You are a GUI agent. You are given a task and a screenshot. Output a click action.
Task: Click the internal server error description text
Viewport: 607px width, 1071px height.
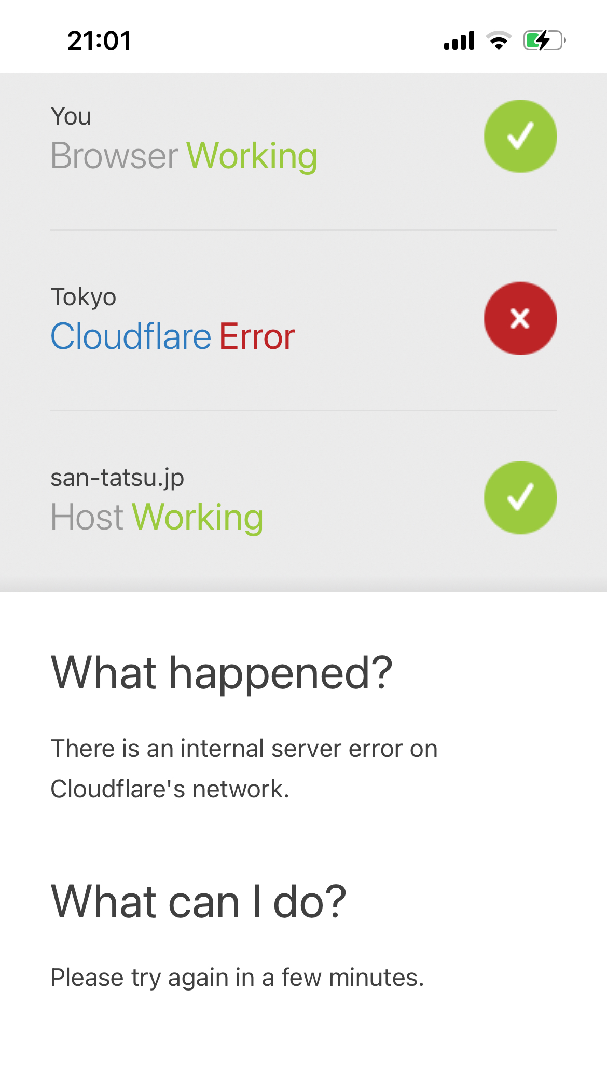pos(244,768)
